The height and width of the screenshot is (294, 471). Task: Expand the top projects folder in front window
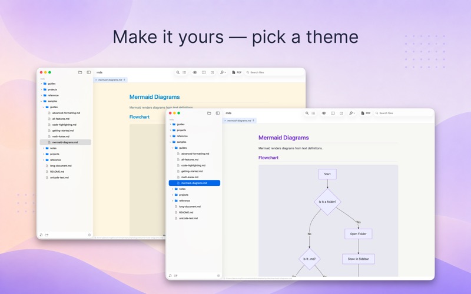170,130
